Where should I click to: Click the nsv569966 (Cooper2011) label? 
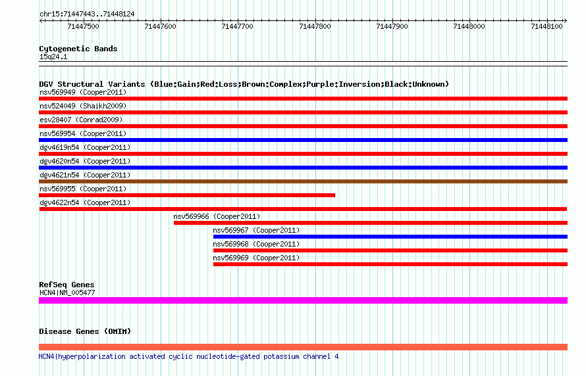(x=217, y=216)
